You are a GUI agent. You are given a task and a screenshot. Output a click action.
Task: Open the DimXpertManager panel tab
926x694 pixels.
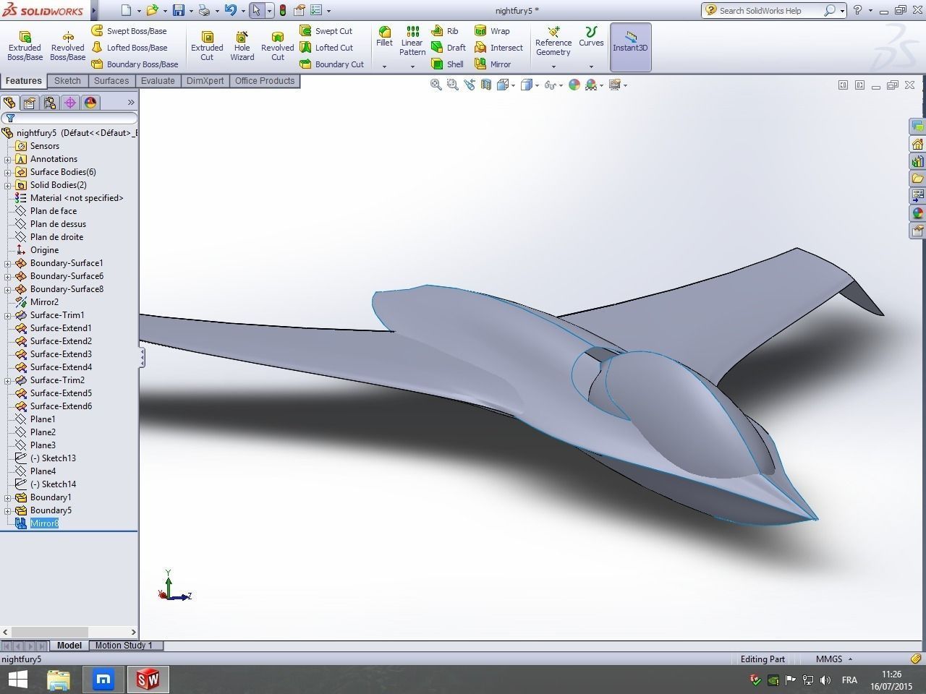pyautogui.click(x=70, y=103)
